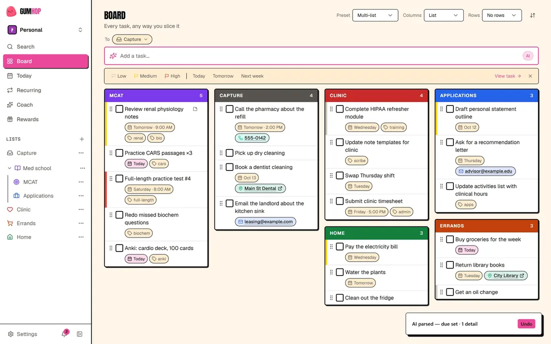Check off Review renal physiology notes

click(120, 109)
